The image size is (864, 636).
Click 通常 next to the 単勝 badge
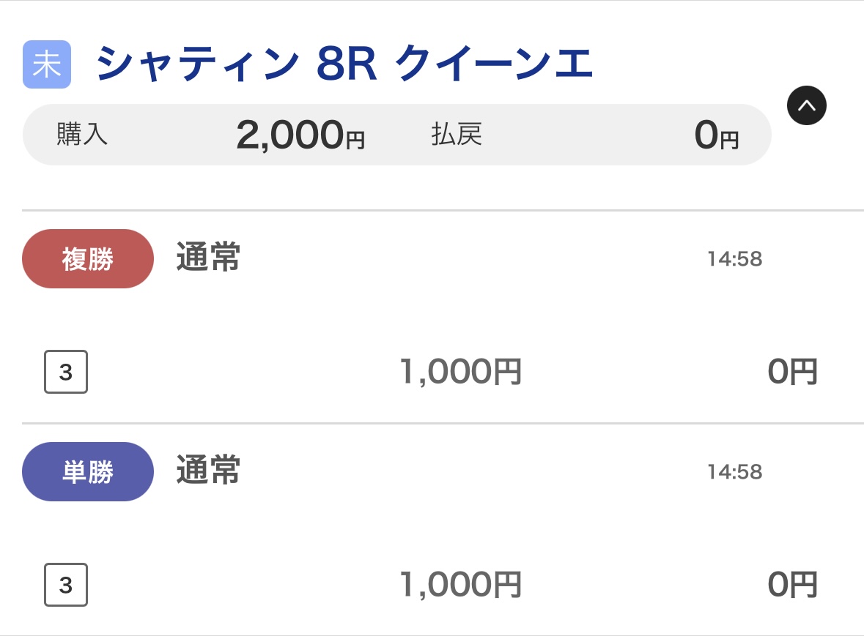[208, 471]
